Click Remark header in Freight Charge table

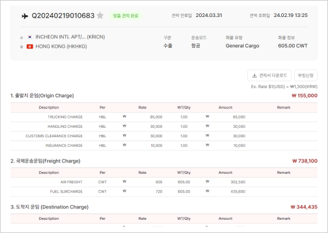point(284,173)
